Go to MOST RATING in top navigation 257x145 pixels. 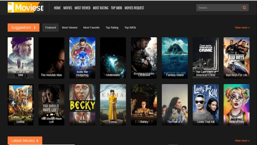point(100,8)
